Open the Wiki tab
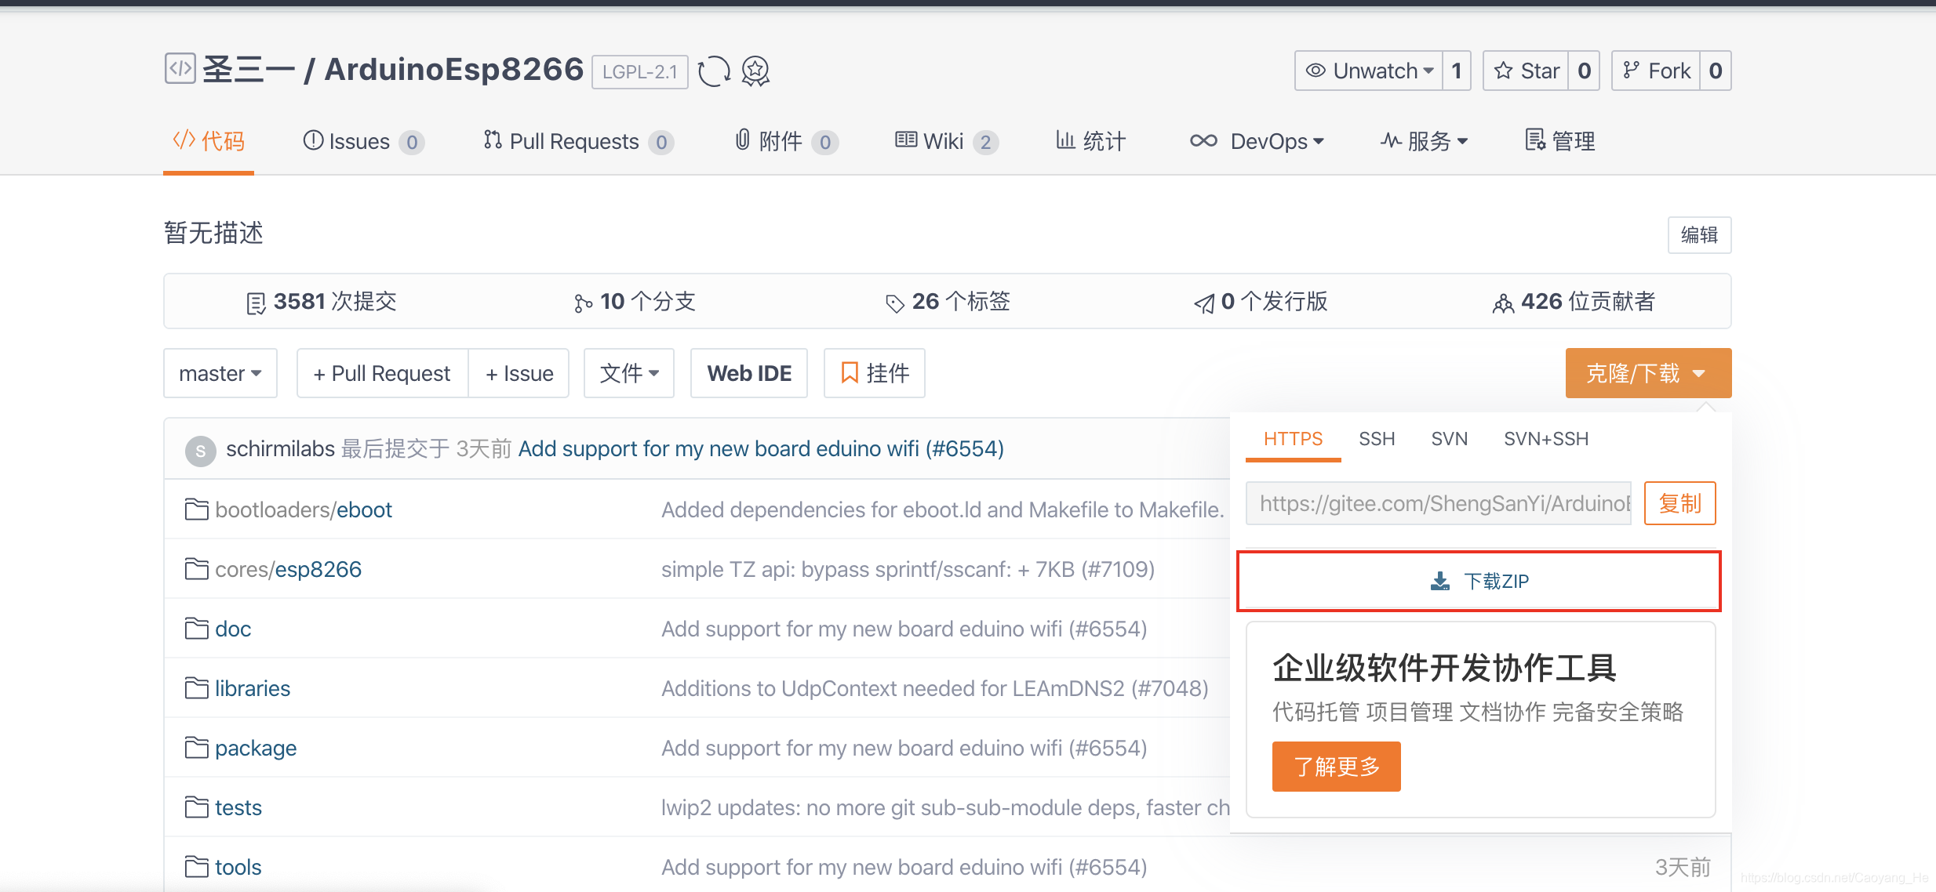The width and height of the screenshot is (1936, 892). (945, 141)
